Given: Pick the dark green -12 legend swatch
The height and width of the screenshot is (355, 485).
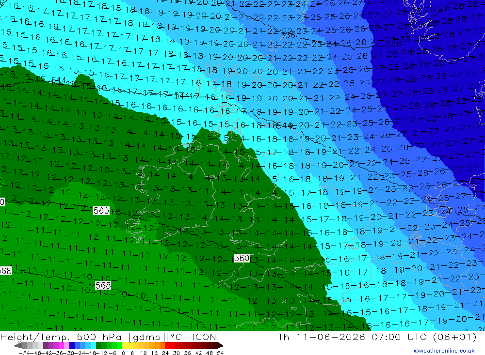Looking at the screenshot, I should [x=98, y=345].
